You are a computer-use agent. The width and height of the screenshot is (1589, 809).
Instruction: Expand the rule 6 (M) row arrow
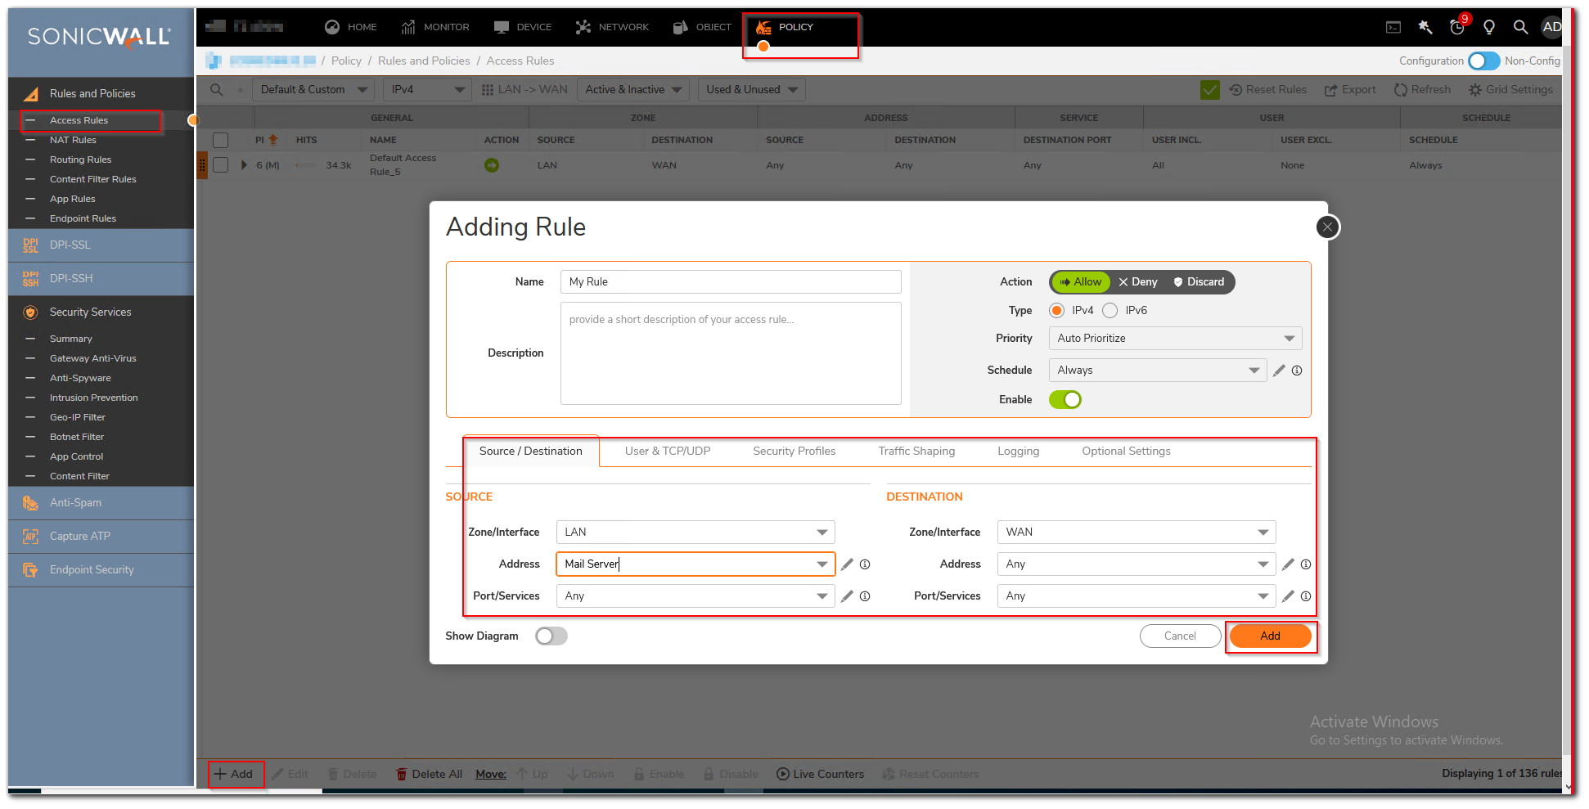244,165
